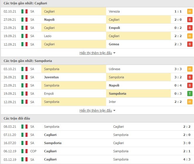This screenshot has width=194, height=164.
Task: Click the B loss badge on Napoli vs Cagliari row
Action: (190, 20)
